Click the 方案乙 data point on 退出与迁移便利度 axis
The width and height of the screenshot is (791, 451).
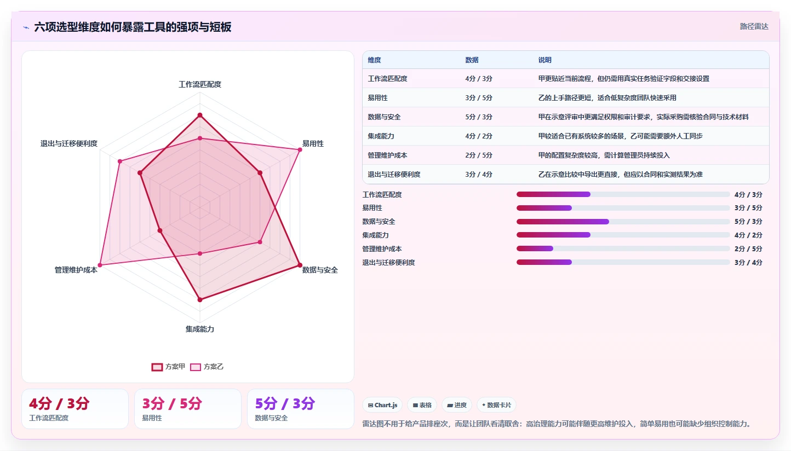119,161
